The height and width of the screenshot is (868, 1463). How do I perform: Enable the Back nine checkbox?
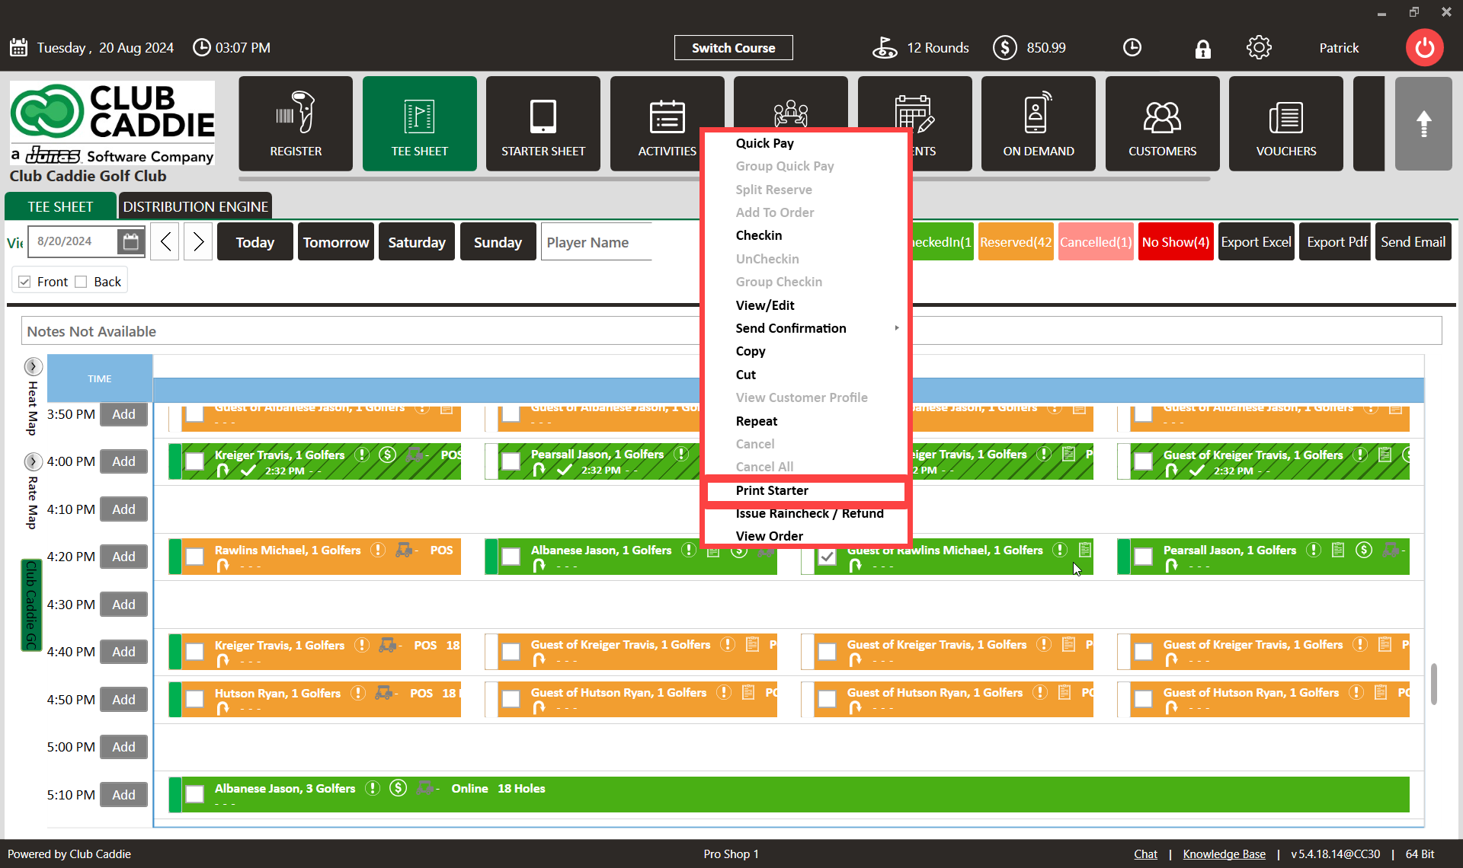(x=82, y=282)
